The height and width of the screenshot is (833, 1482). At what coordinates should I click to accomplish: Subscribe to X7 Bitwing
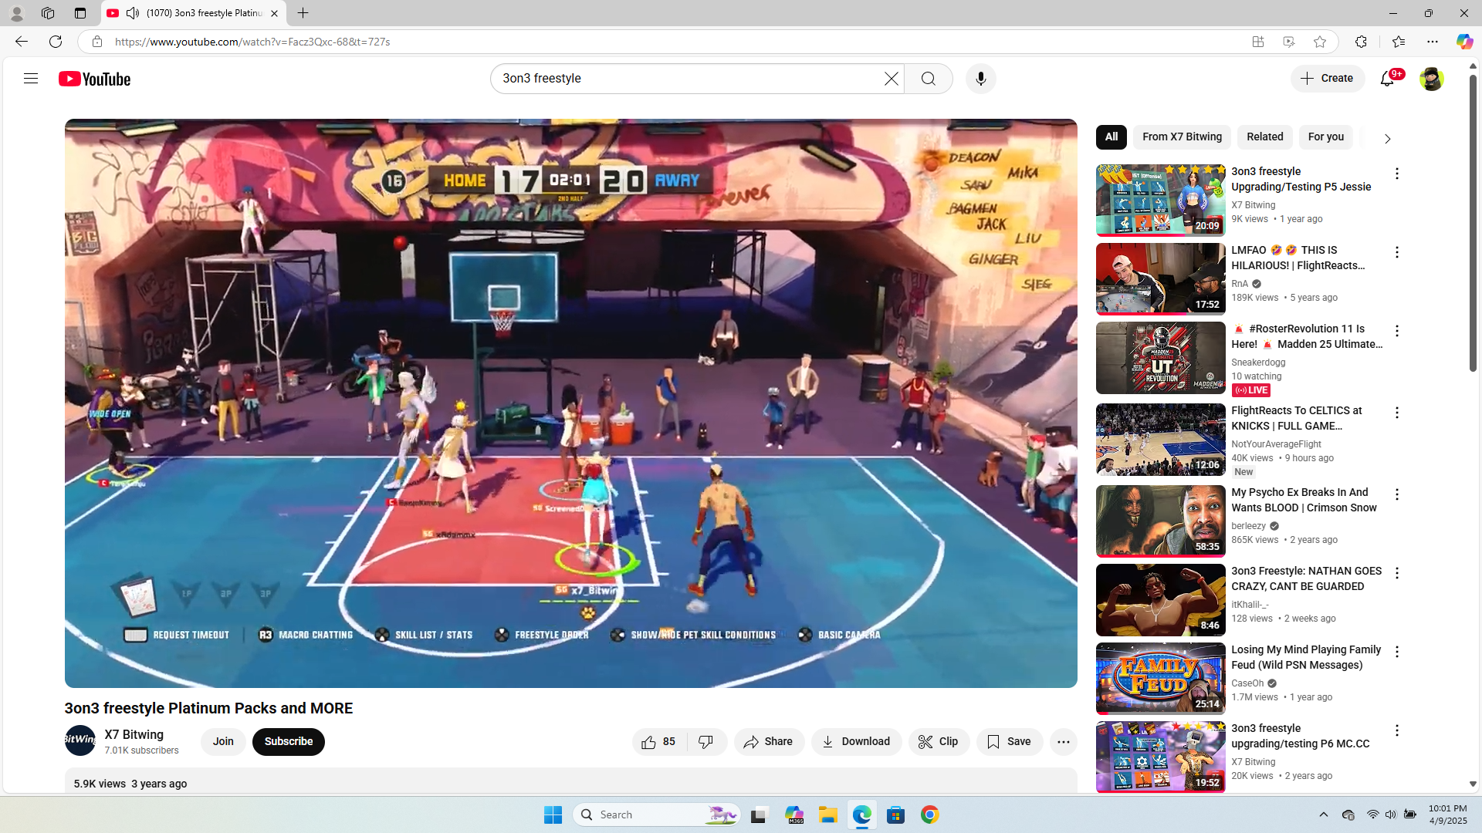(x=289, y=742)
